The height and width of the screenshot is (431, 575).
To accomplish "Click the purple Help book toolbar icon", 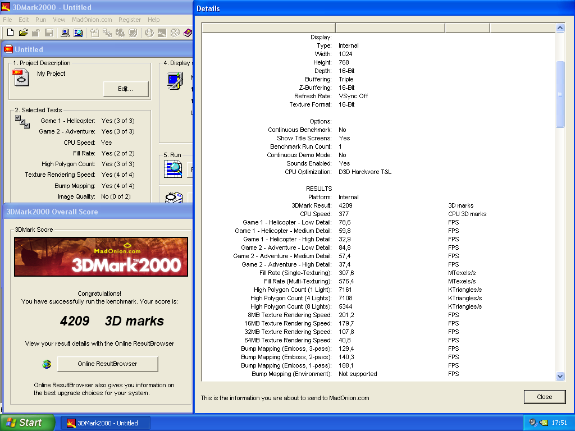I will [188, 33].
